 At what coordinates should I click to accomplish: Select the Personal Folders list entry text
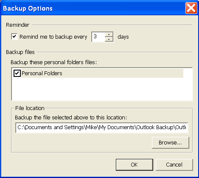tap(42, 73)
